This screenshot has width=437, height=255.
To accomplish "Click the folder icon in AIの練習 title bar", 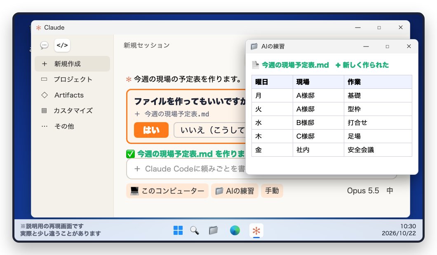I will pyautogui.click(x=254, y=46).
